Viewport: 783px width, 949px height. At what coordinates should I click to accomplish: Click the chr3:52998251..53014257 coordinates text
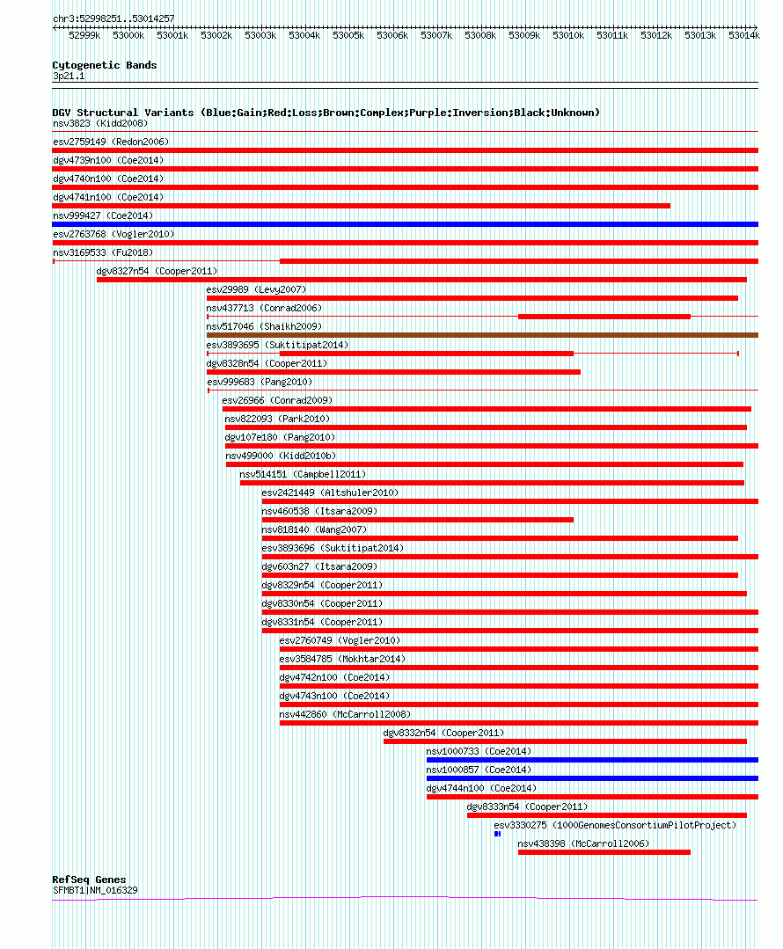click(x=113, y=18)
